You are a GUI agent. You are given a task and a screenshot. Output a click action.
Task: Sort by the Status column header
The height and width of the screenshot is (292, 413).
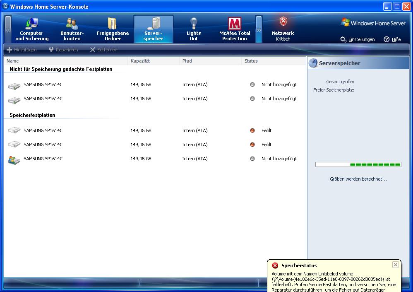point(274,61)
